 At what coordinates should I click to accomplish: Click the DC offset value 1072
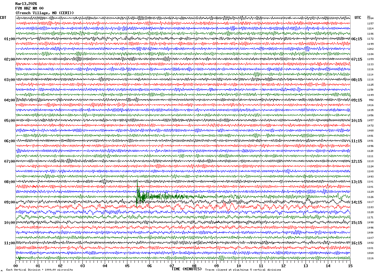click(x=370, y=126)
